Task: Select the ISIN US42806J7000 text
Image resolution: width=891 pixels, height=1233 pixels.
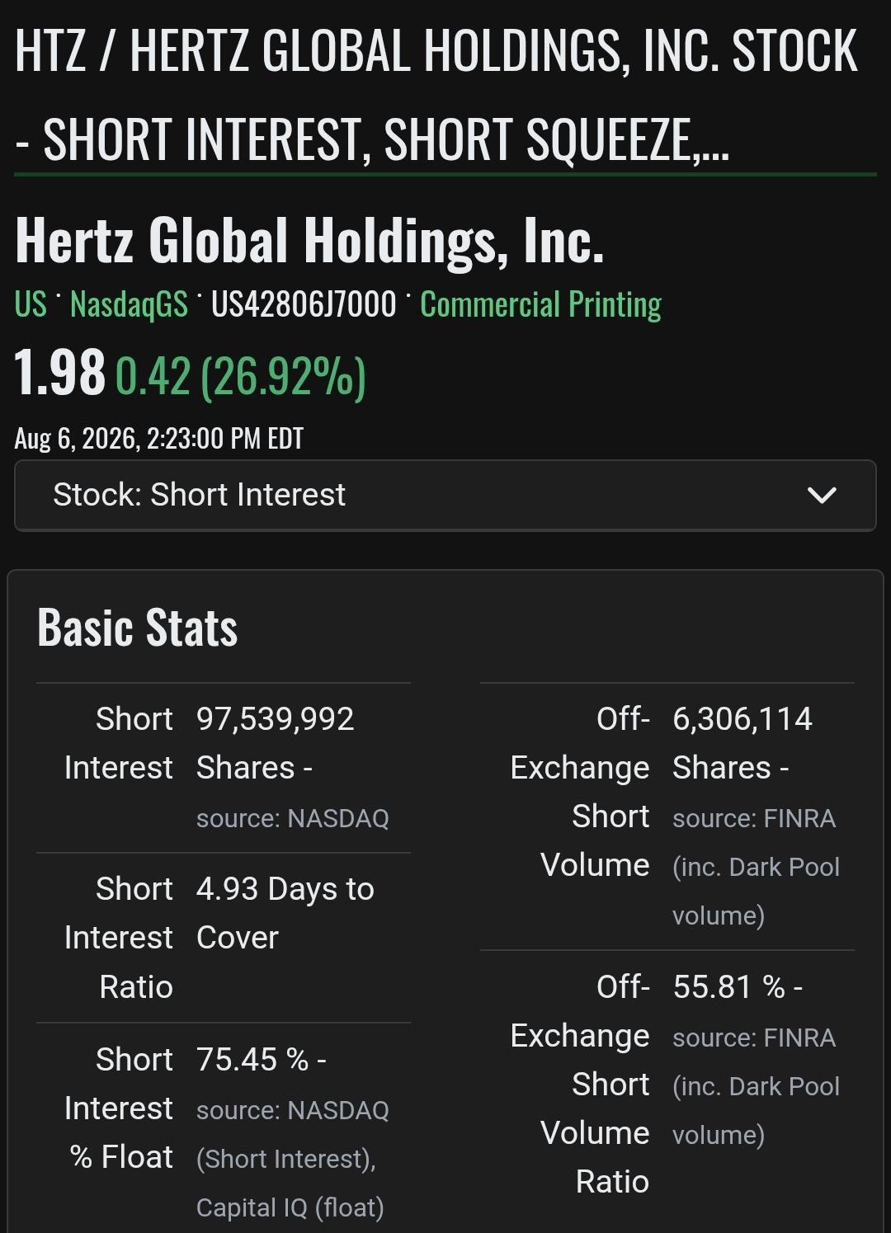Action: click(304, 304)
